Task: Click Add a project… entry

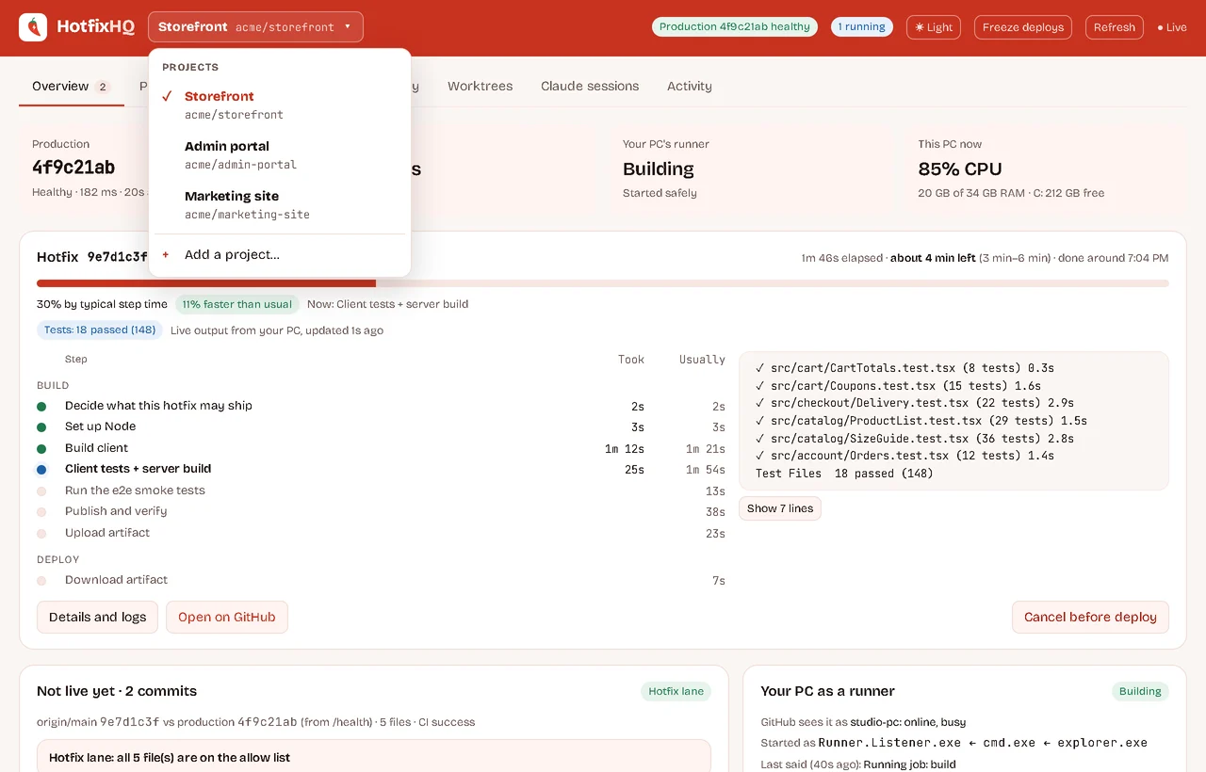Action: pos(280,254)
